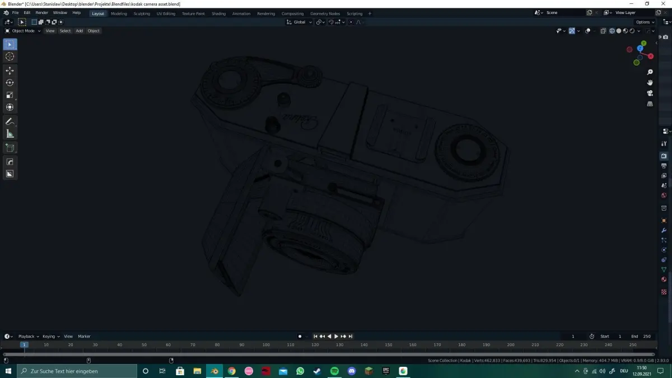Select the Select Box tool
Screen dimensions: 672x378
(x=10, y=44)
